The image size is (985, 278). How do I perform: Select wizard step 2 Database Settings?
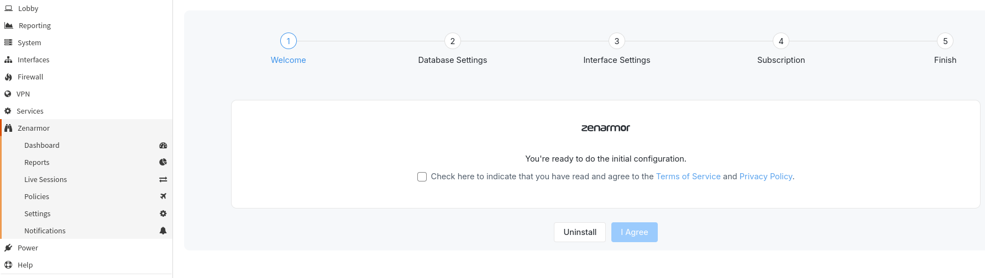point(452,41)
